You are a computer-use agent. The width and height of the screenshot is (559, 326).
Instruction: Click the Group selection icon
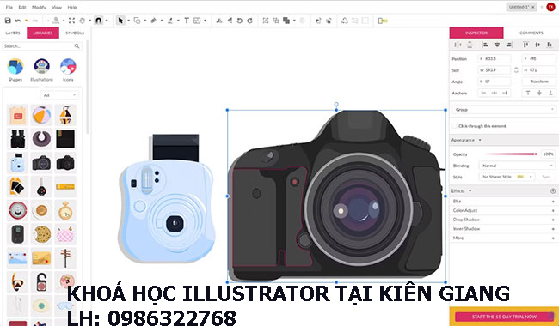pyautogui.click(x=266, y=21)
